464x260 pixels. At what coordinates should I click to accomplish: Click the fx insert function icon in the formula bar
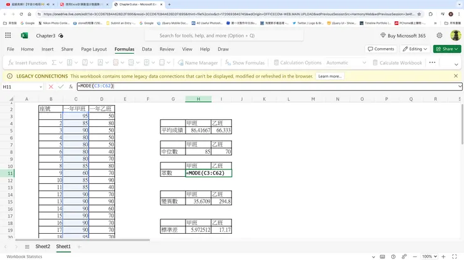pos(71,86)
